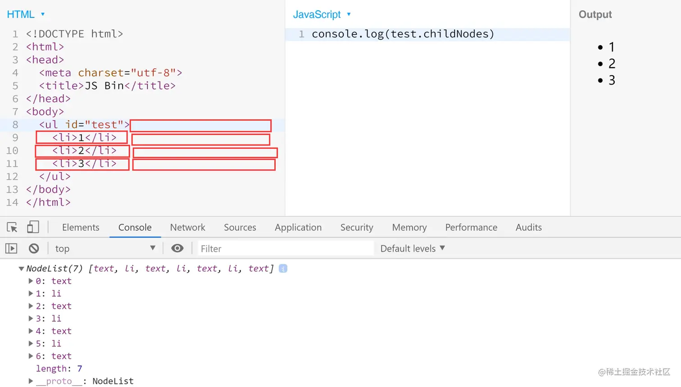681x387 pixels.
Task: Click the length: 7 property
Action: pos(59,369)
